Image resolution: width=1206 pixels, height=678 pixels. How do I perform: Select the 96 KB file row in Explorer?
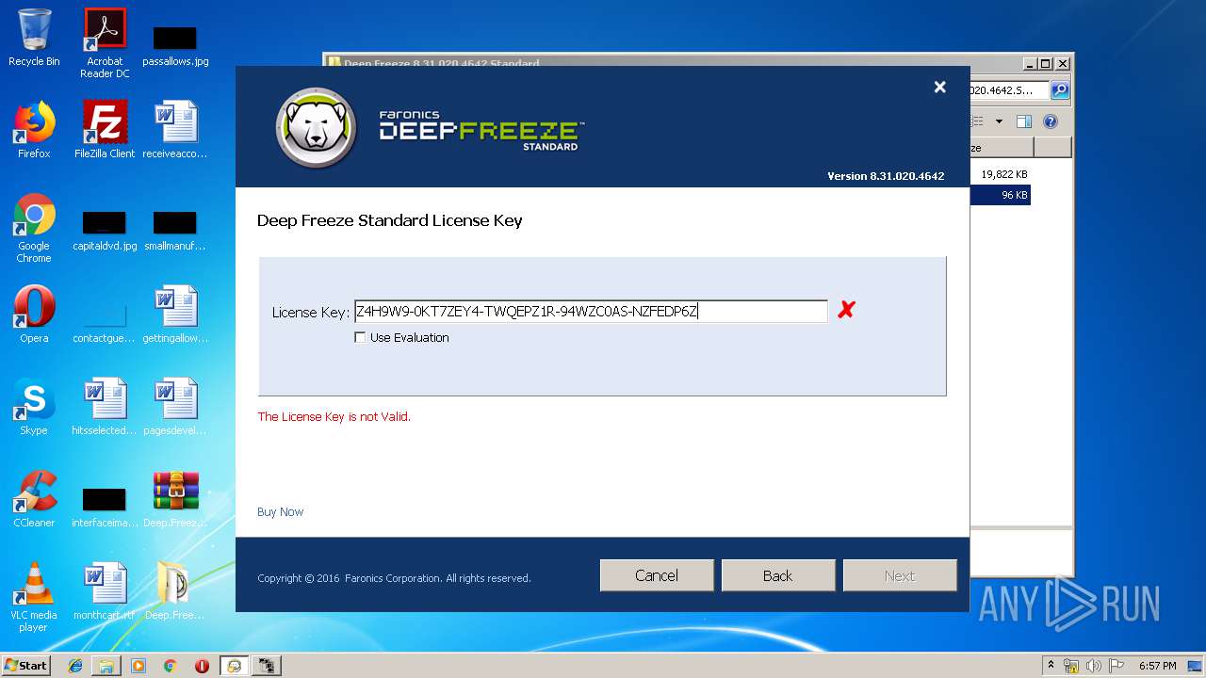click(x=1001, y=195)
